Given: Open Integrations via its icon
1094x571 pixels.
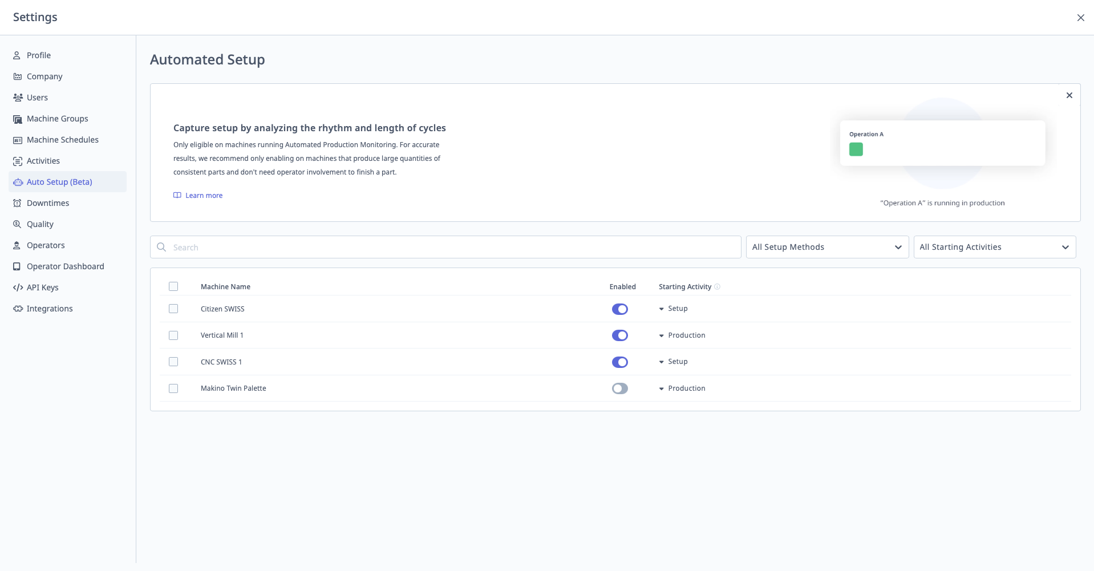Looking at the screenshot, I should point(17,309).
